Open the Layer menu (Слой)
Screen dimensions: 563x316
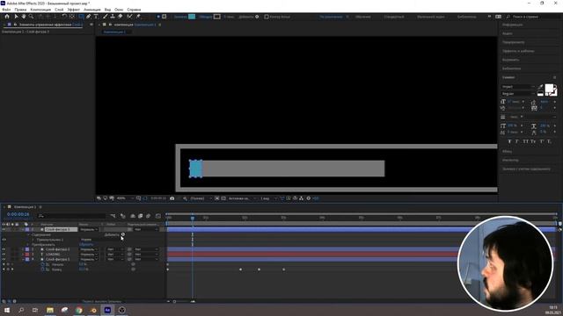[x=59, y=10]
